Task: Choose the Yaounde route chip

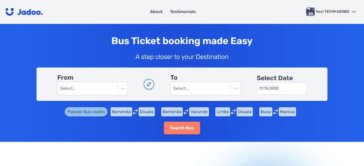Action: click(x=199, y=112)
